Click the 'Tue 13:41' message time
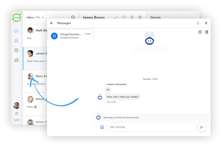 point(111,102)
